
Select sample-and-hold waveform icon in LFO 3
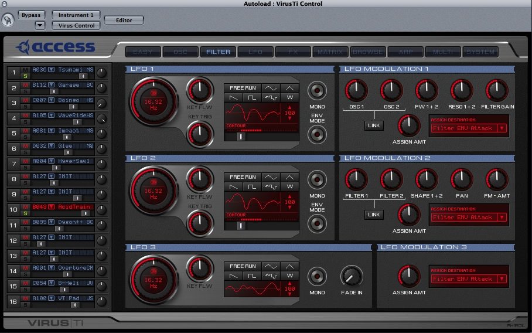click(x=271, y=276)
